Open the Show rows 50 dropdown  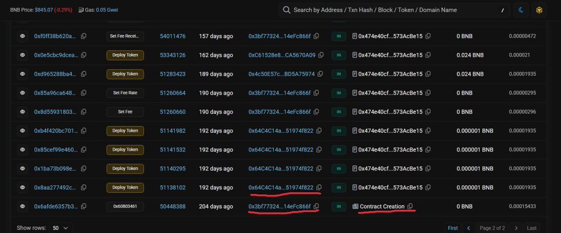point(60,228)
